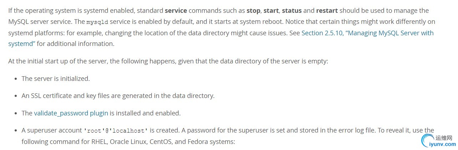Click the inline code word mysqld
This screenshot has width=458, height=150.
tap(97, 22)
